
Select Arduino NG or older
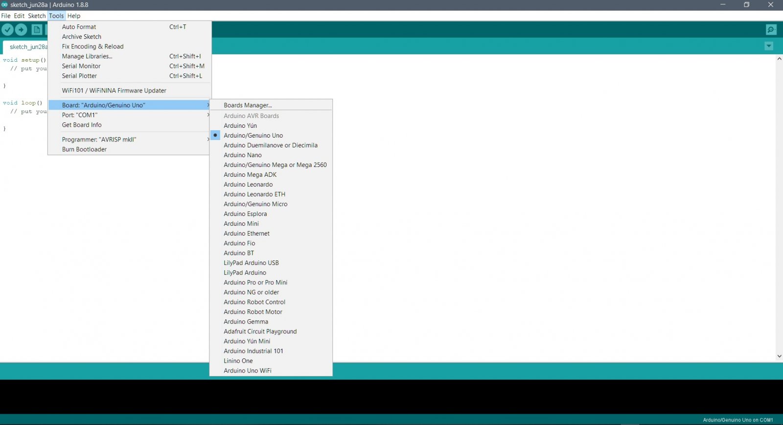coord(271,292)
